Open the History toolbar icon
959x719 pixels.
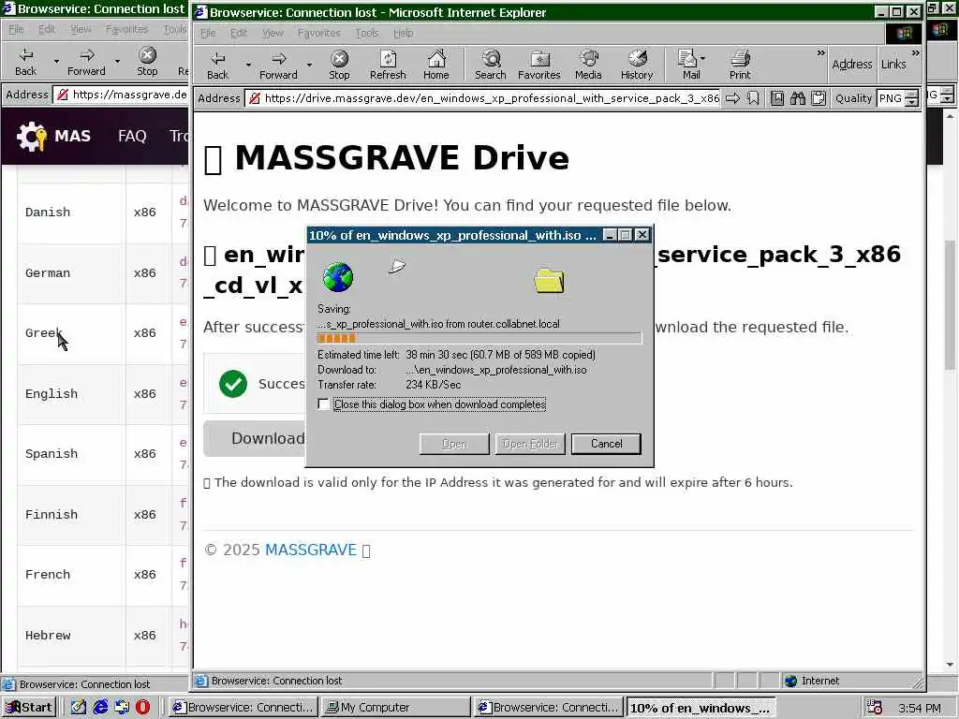tap(637, 65)
